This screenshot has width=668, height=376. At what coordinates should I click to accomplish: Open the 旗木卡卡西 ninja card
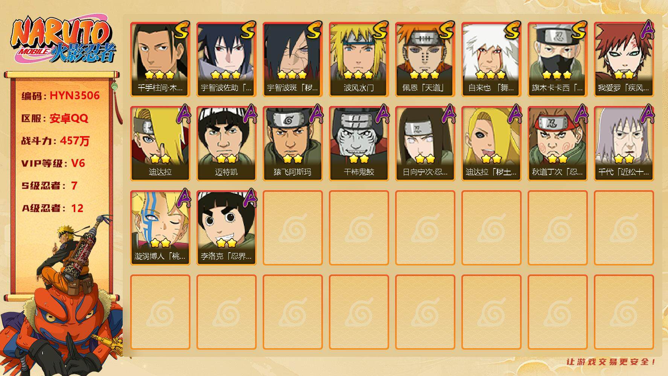557,59
